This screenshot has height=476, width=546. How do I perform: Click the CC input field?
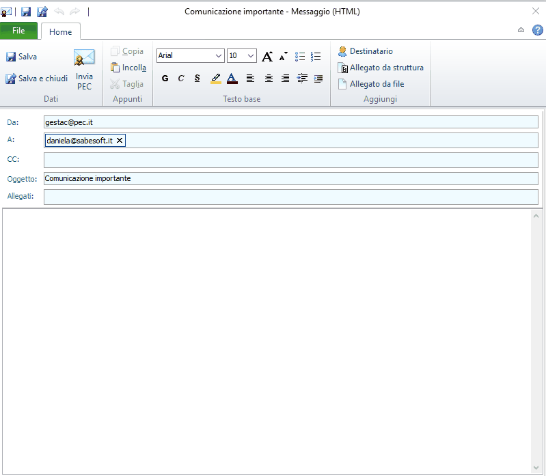pyautogui.click(x=290, y=160)
